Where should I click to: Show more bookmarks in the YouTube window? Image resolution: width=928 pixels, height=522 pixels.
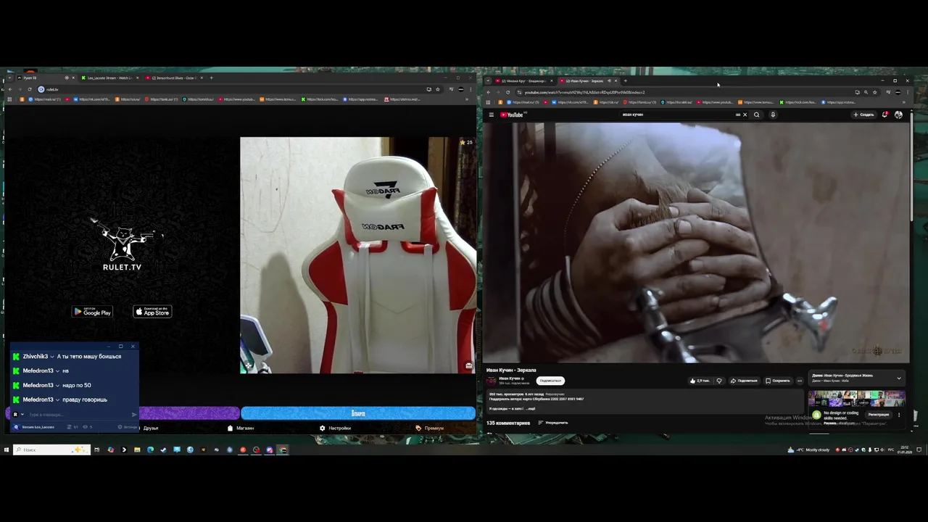905,102
